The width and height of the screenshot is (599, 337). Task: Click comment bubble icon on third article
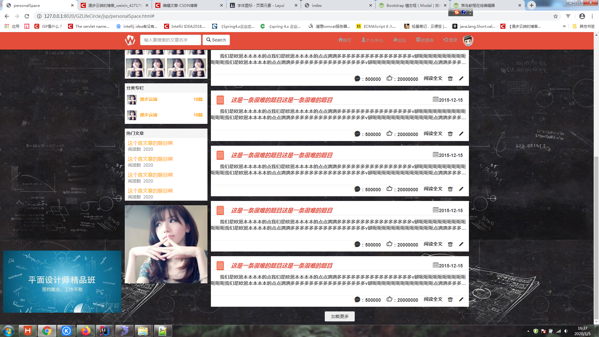pos(357,189)
